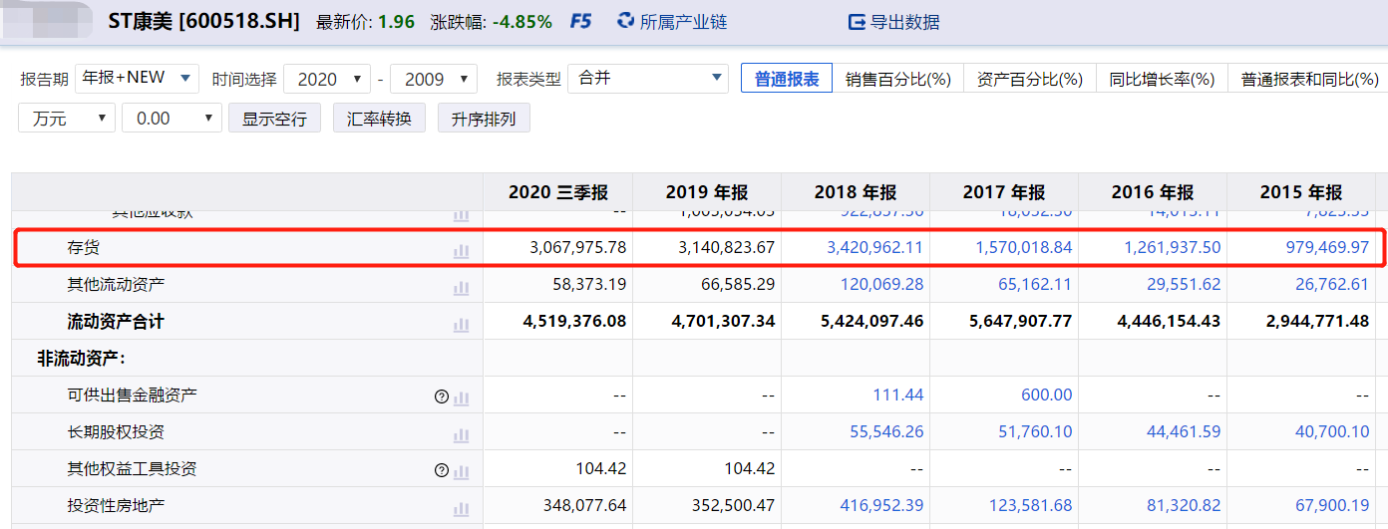Screen dimensions: 1388x529
Task: Click the chart icon beside 其他流动资产
Action: [x=461, y=286]
